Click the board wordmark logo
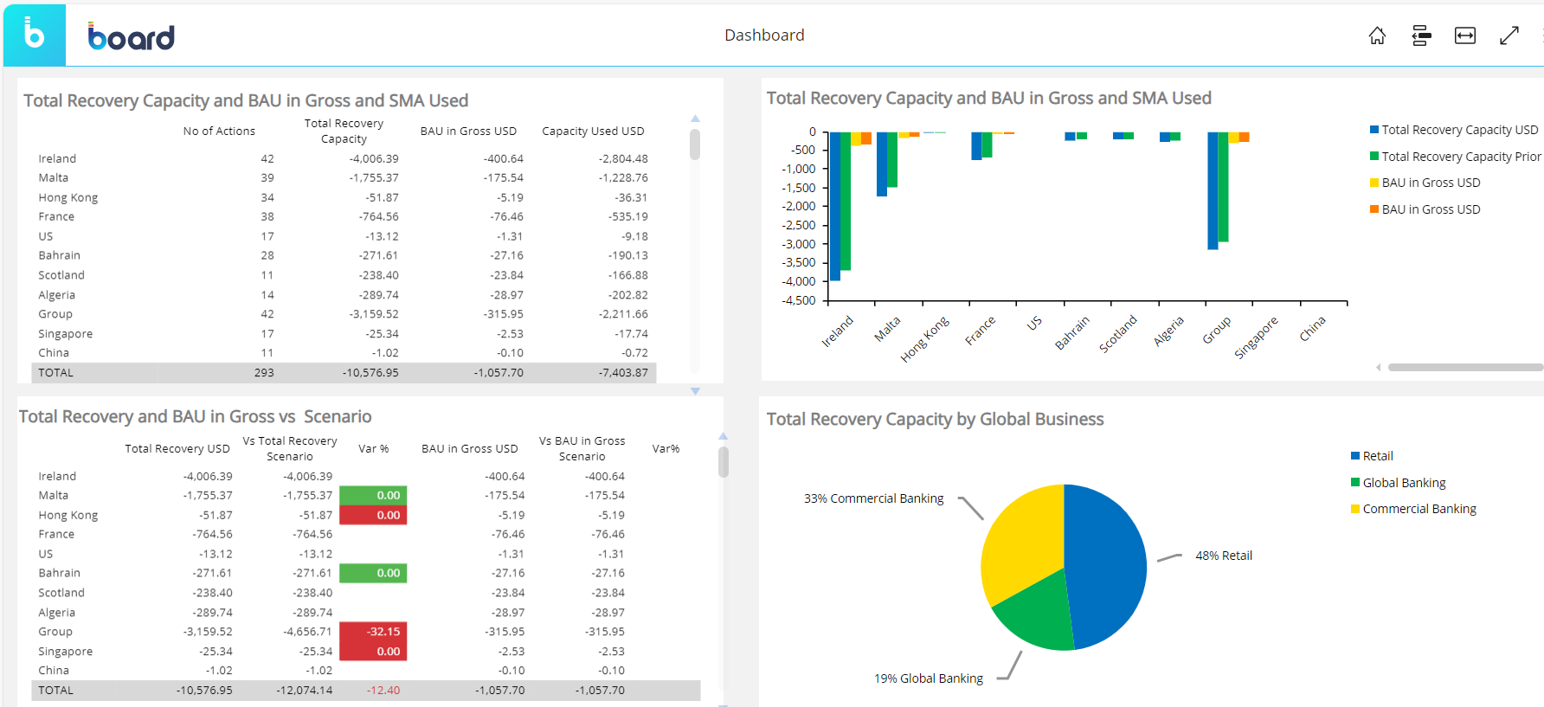This screenshot has width=1544, height=707. click(131, 36)
